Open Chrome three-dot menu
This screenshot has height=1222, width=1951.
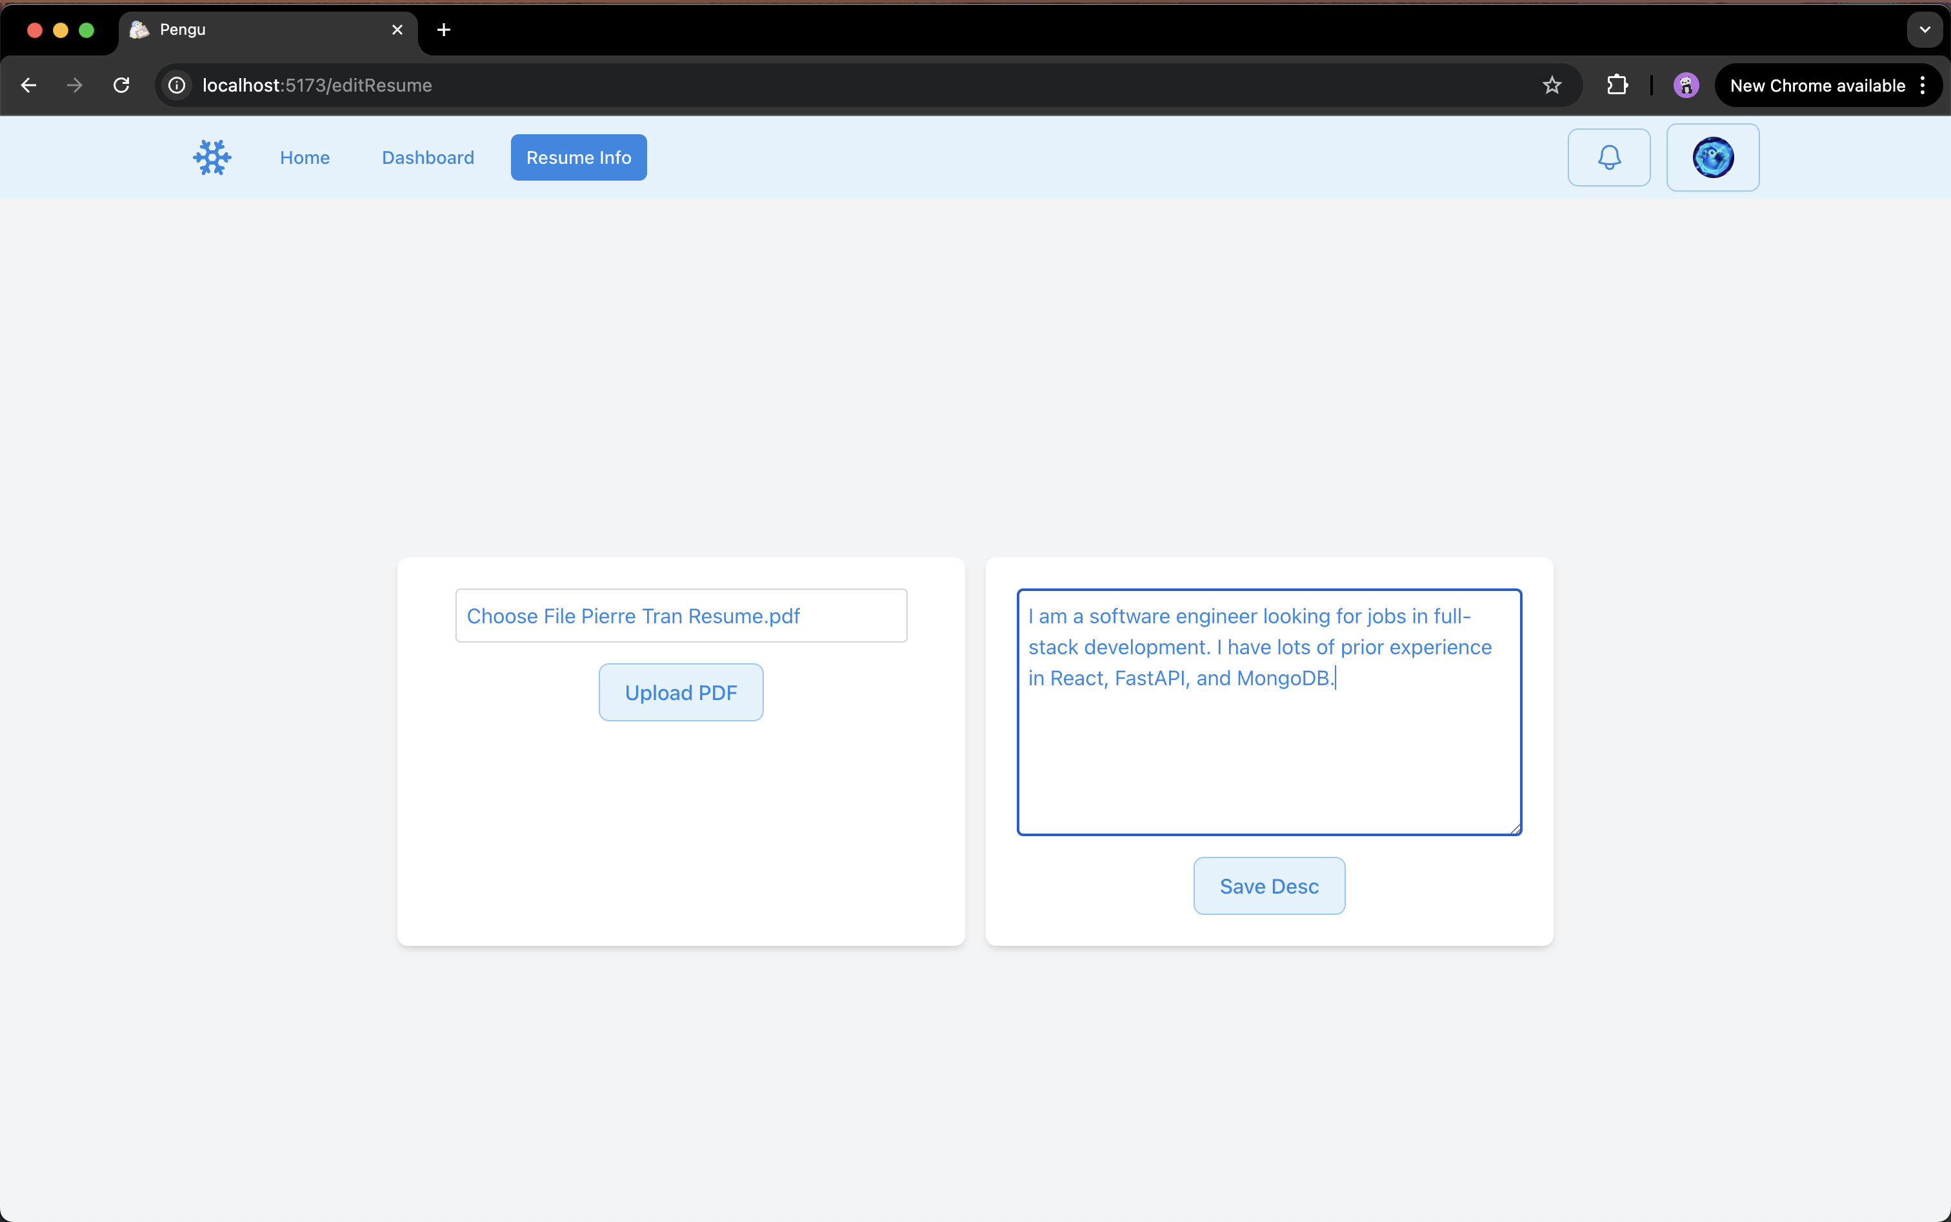click(1923, 86)
